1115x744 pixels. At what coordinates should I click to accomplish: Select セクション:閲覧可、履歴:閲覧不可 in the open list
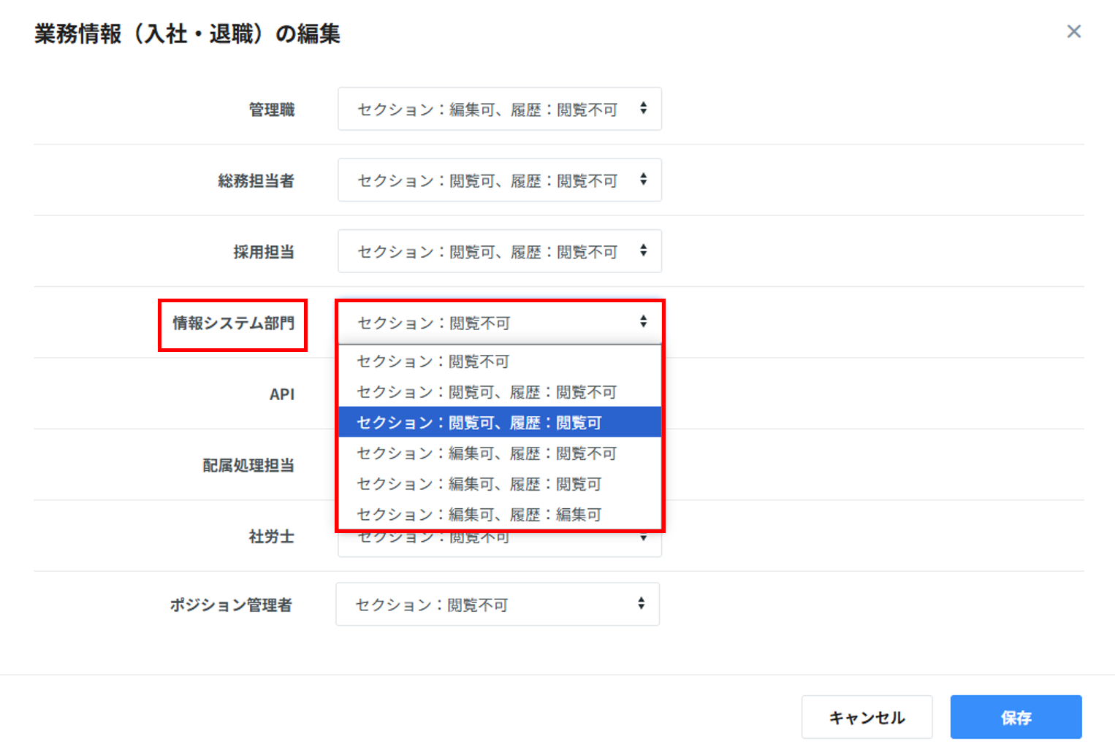(499, 392)
